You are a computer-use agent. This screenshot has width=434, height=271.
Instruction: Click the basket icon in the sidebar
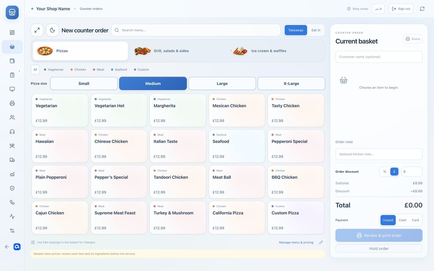12,47
